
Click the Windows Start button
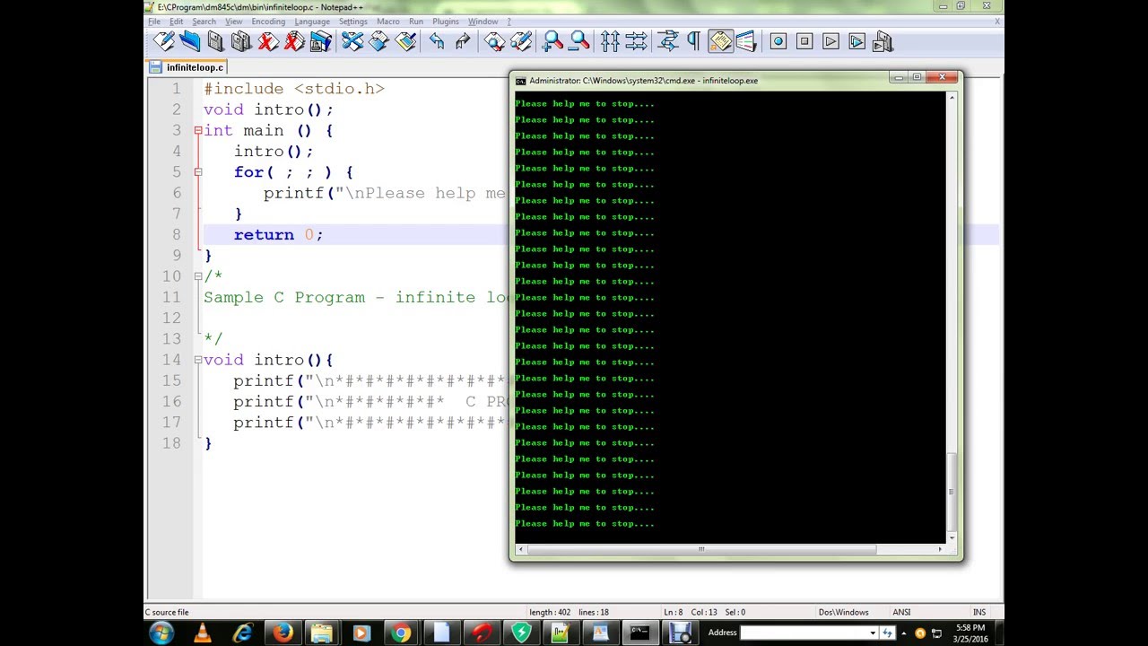161,633
